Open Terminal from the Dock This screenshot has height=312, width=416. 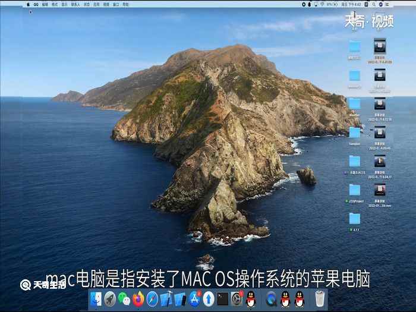[223, 299]
